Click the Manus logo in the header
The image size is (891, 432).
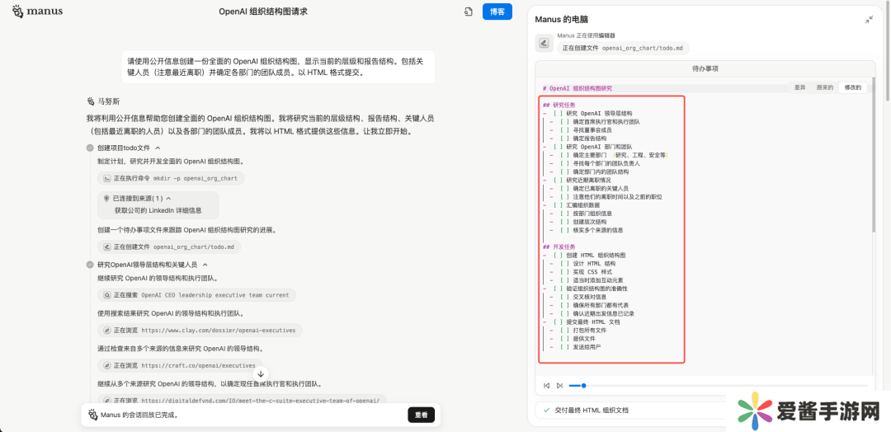click(37, 12)
